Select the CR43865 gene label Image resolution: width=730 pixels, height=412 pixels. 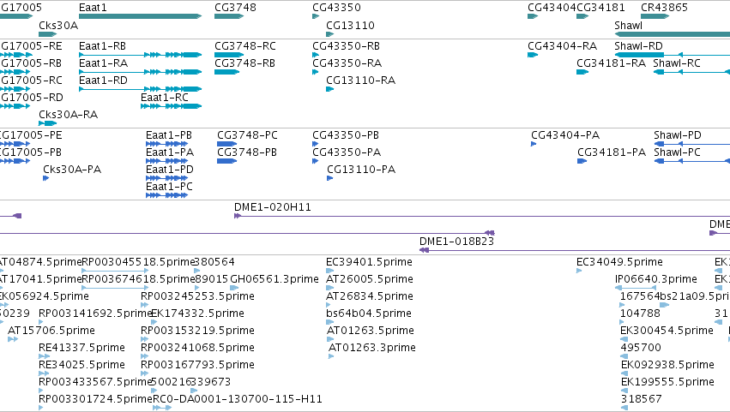(x=664, y=8)
